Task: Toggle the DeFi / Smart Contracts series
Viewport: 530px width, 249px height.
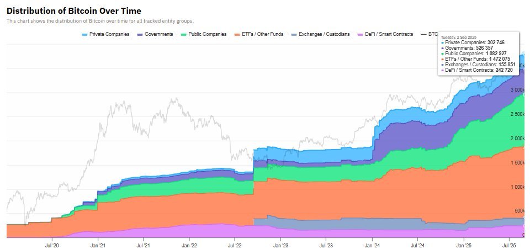Action: pyautogui.click(x=385, y=34)
